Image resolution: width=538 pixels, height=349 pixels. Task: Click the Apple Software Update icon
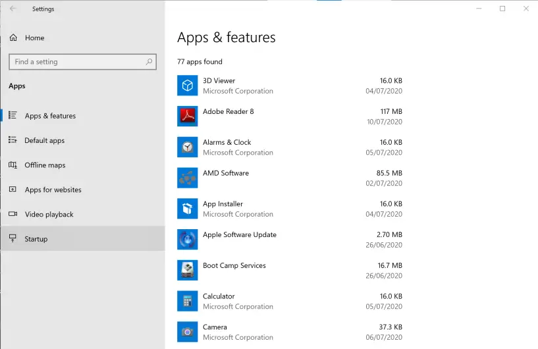pos(187,240)
